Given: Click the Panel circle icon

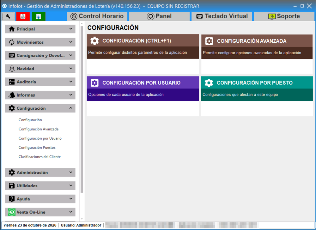Looking at the screenshot, I should (150, 16).
